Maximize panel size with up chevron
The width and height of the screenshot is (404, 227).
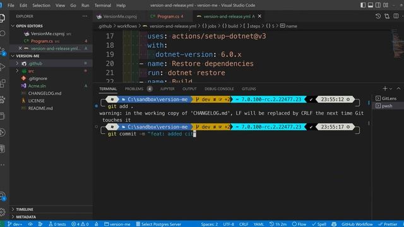point(398,88)
